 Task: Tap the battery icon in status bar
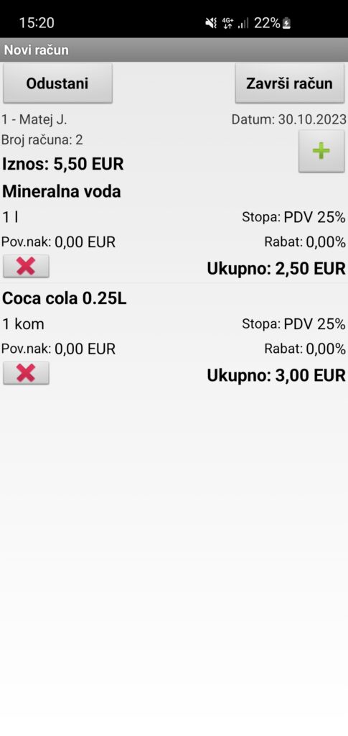pyautogui.click(x=286, y=22)
